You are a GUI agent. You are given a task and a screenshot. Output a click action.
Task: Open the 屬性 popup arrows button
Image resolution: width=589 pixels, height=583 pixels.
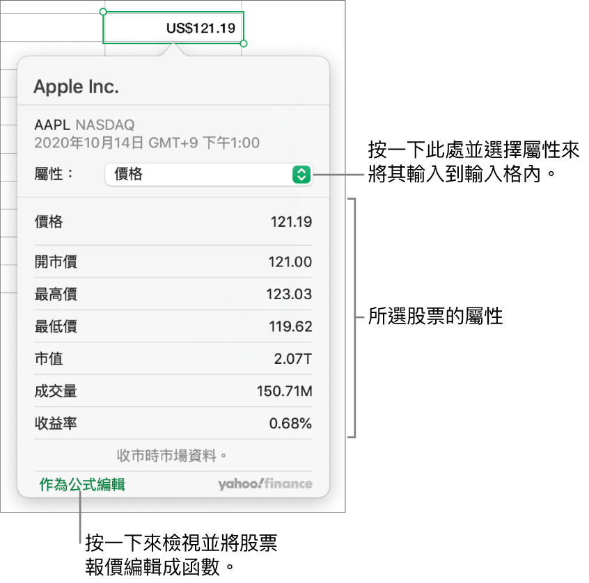(301, 175)
